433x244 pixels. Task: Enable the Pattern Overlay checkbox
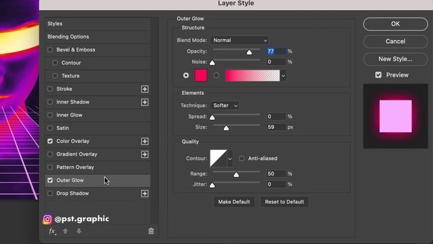pyautogui.click(x=50, y=167)
